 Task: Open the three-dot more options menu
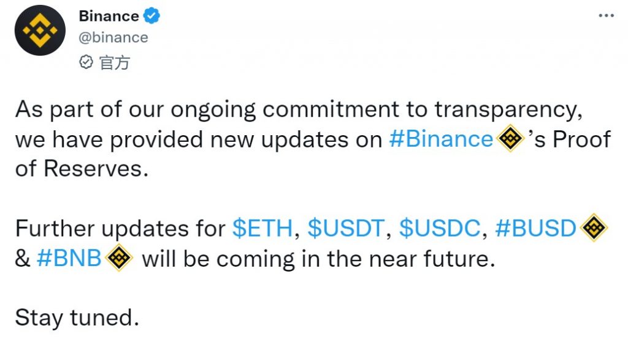click(x=606, y=16)
